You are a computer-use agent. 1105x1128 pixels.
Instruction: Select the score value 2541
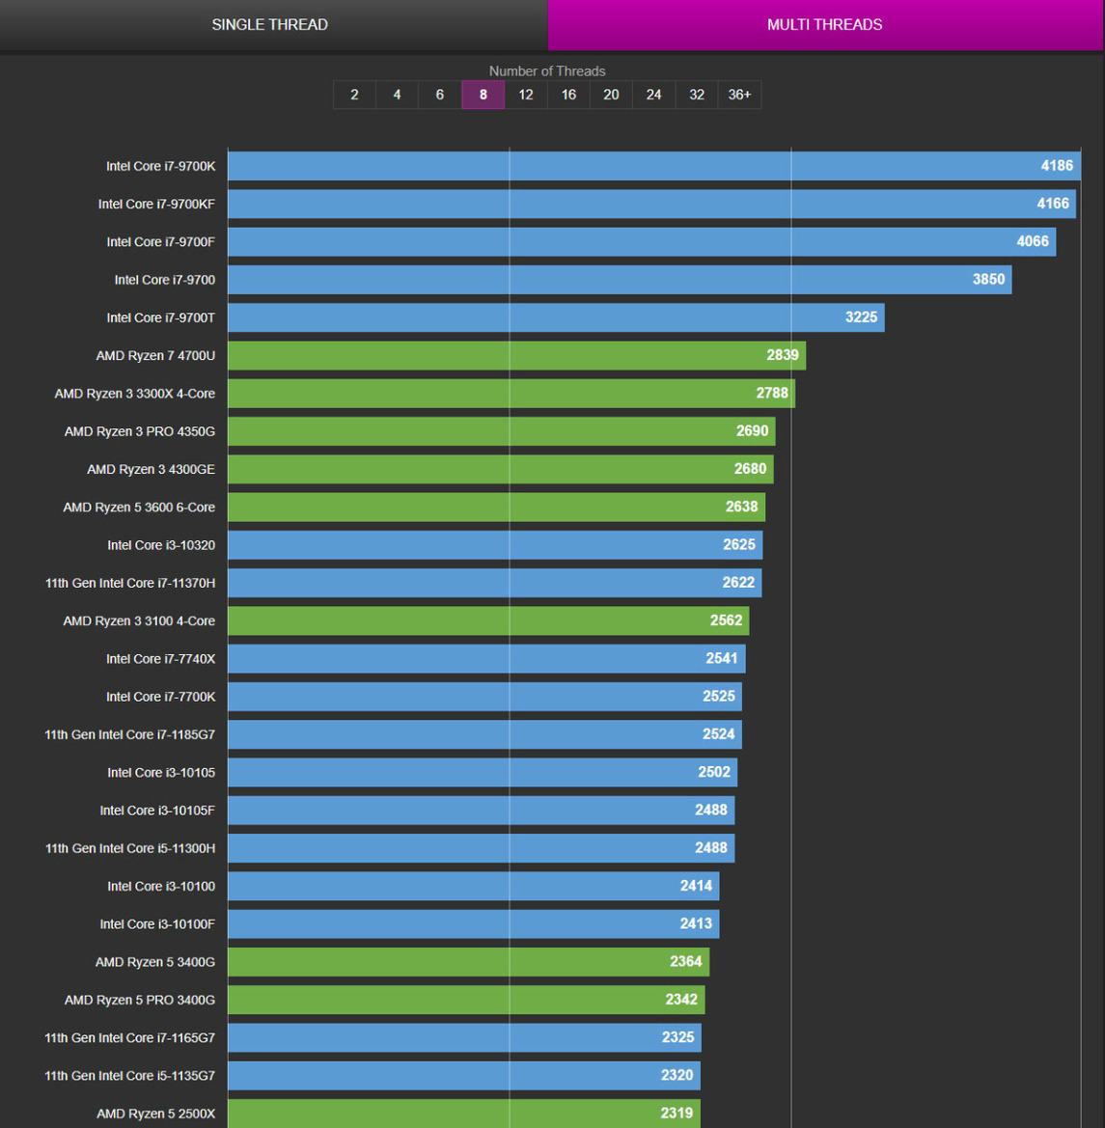pos(722,658)
